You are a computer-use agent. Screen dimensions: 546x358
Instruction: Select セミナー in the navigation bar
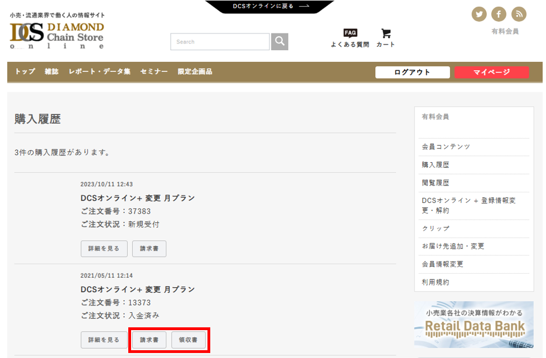click(x=154, y=72)
